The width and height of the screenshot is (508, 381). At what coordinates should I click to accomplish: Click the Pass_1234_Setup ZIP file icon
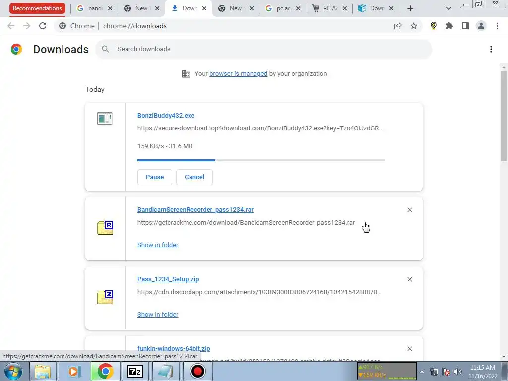click(x=105, y=297)
